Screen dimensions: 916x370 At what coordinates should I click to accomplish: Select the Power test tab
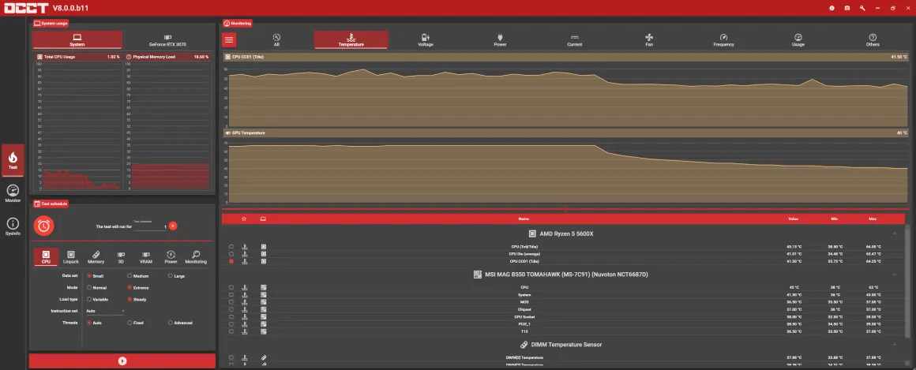coord(171,257)
